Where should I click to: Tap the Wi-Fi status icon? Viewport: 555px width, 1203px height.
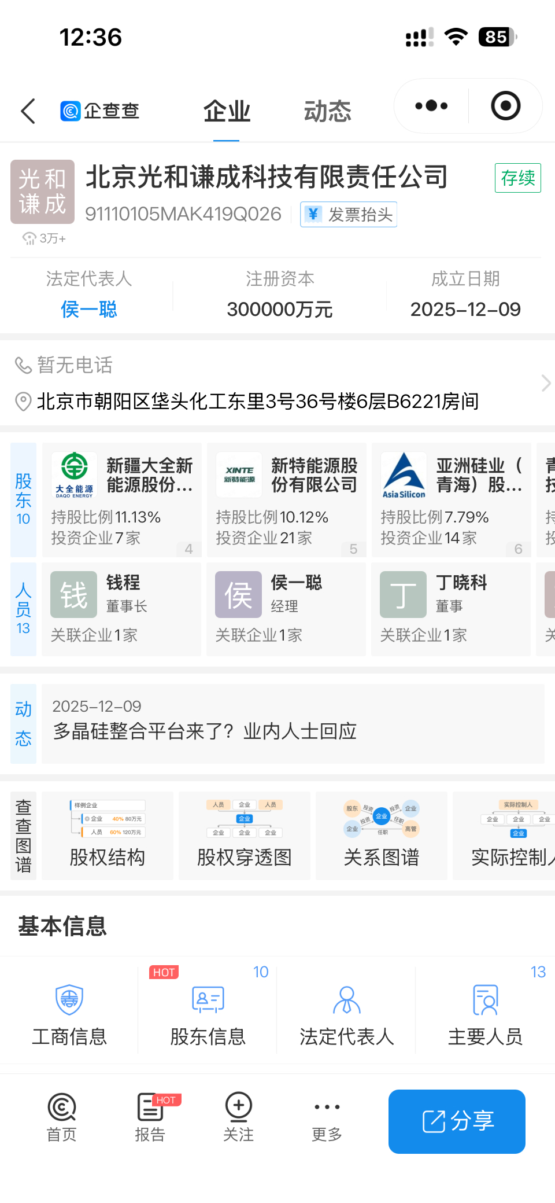[x=456, y=37]
